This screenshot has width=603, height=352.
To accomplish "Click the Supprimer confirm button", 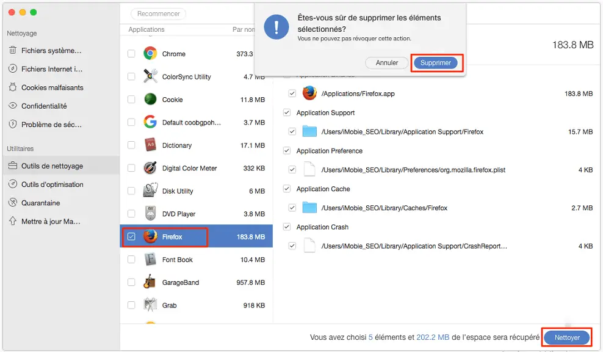I will [435, 63].
